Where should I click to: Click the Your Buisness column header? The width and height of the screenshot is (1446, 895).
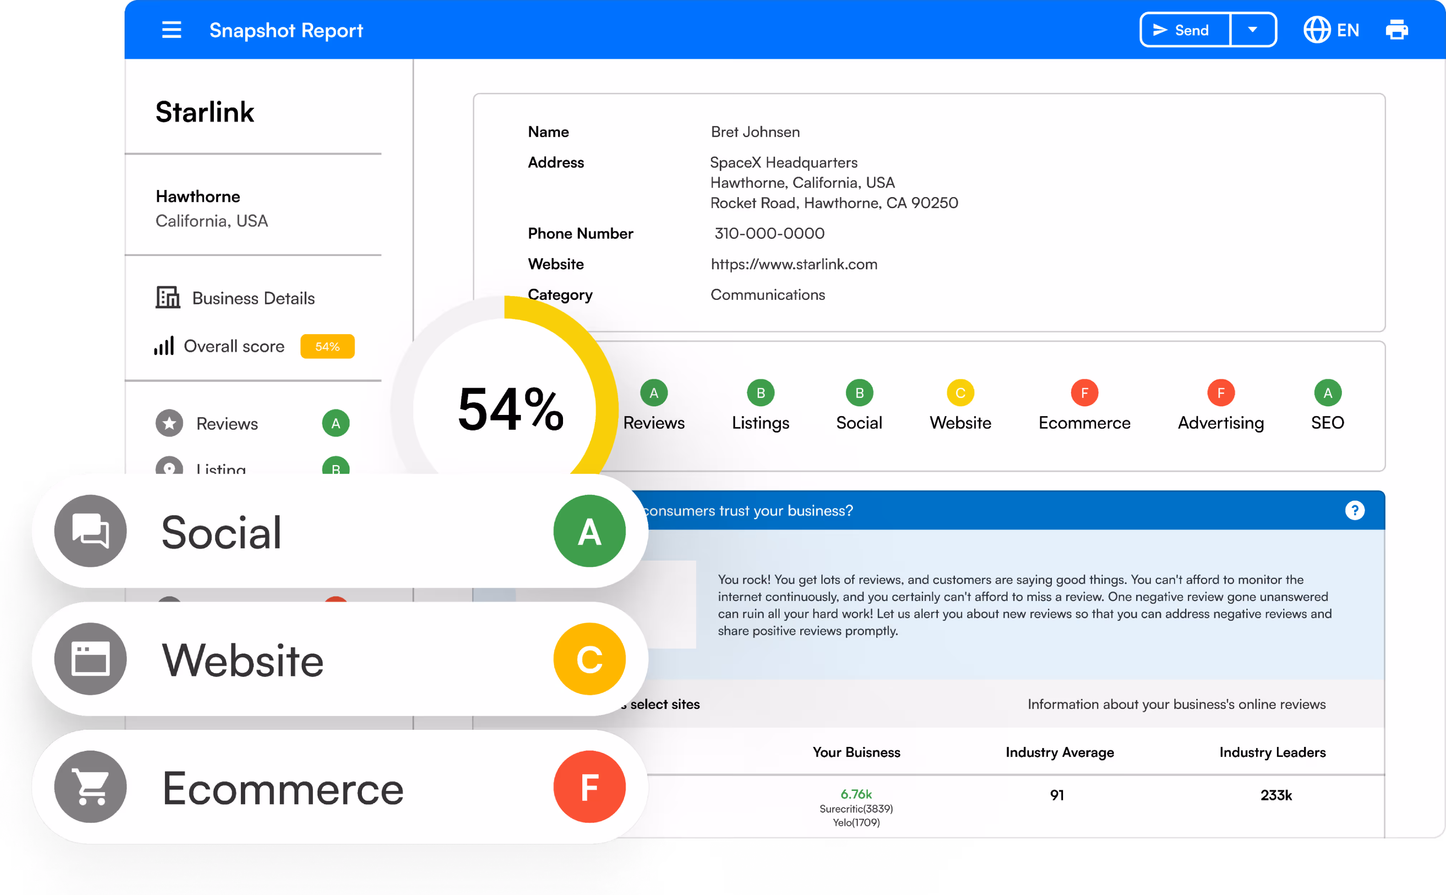[x=856, y=752]
